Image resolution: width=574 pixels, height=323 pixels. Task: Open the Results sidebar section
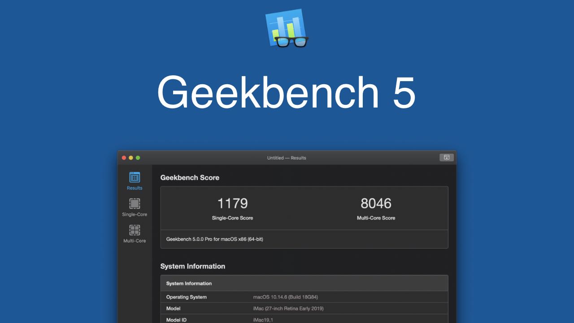135,181
